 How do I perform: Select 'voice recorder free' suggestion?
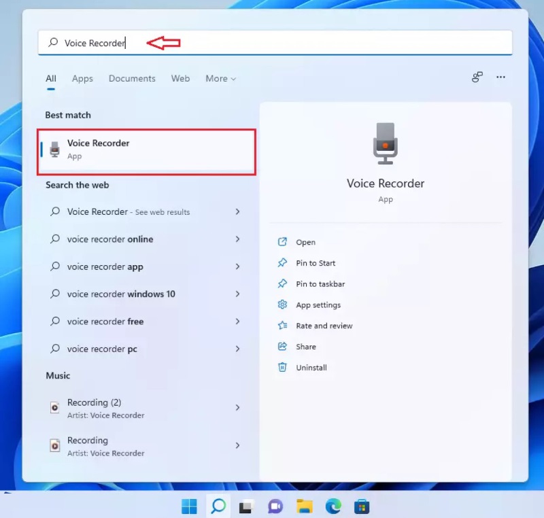(105, 322)
